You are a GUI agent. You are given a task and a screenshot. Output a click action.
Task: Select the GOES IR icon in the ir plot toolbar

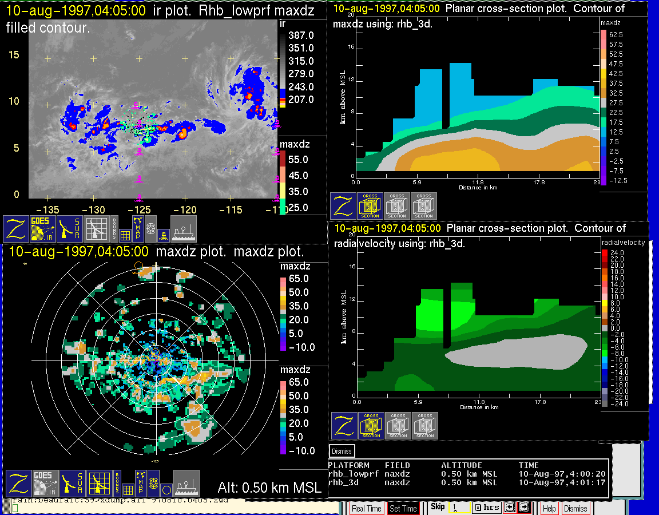[x=43, y=228]
